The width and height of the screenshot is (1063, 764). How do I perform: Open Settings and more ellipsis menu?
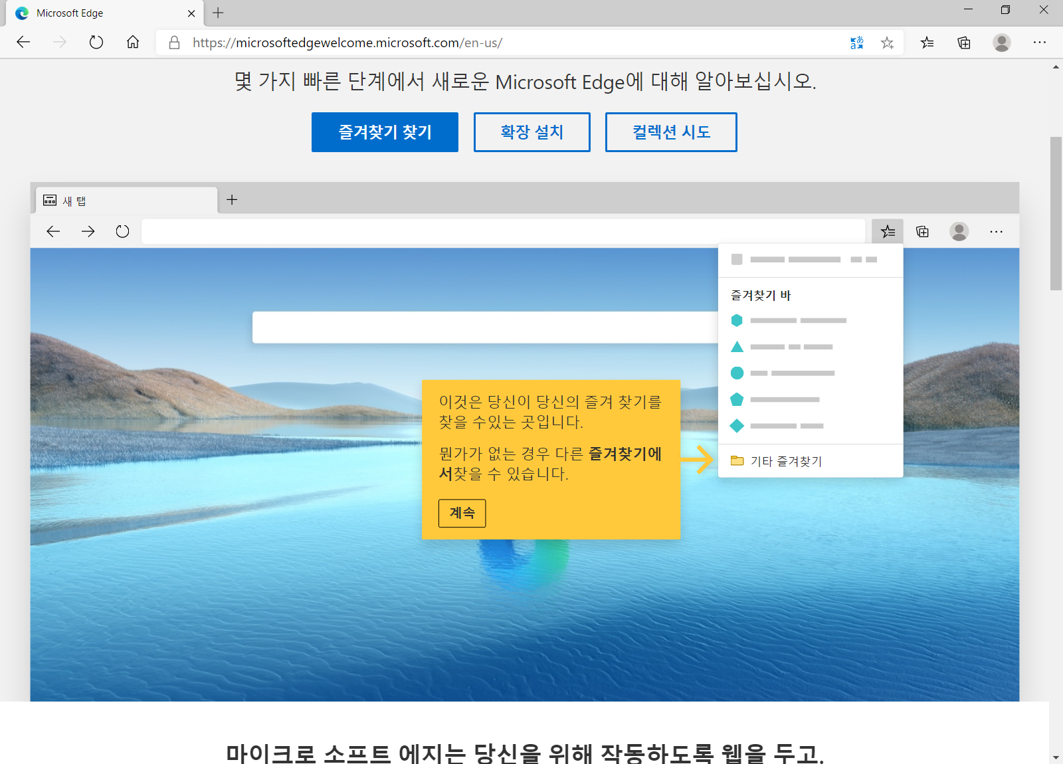coord(1040,43)
